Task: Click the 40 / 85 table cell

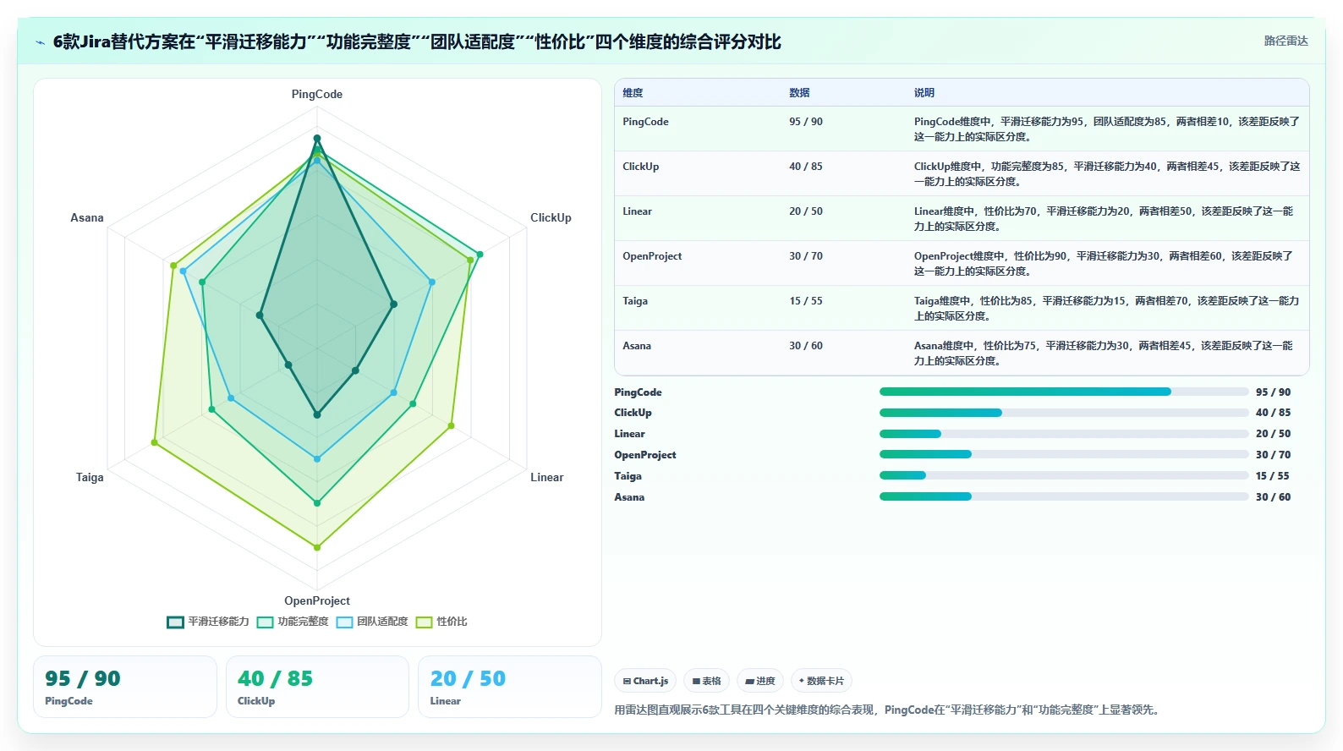Action: click(x=806, y=167)
